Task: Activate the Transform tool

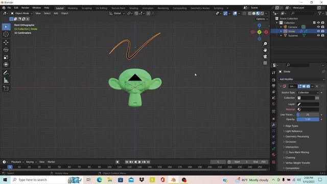Action: [x=6, y=64]
